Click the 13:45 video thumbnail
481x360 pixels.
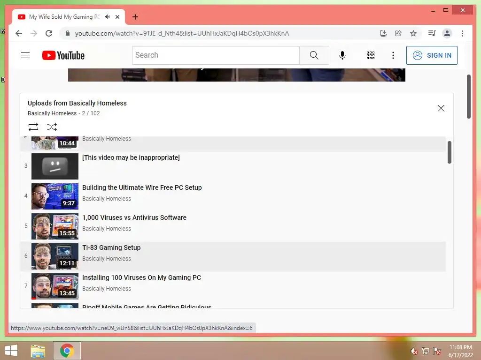55,286
